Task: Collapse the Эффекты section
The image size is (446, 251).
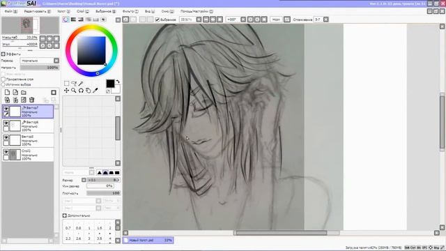Action: click(x=3, y=54)
